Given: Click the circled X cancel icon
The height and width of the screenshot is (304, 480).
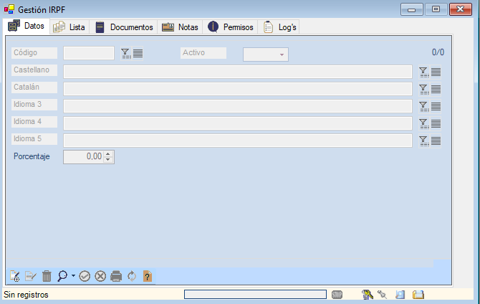Looking at the screenshot, I should (x=100, y=276).
